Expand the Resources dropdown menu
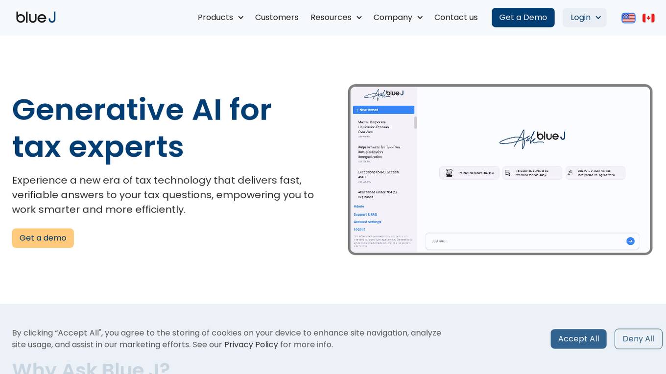 pyautogui.click(x=336, y=18)
